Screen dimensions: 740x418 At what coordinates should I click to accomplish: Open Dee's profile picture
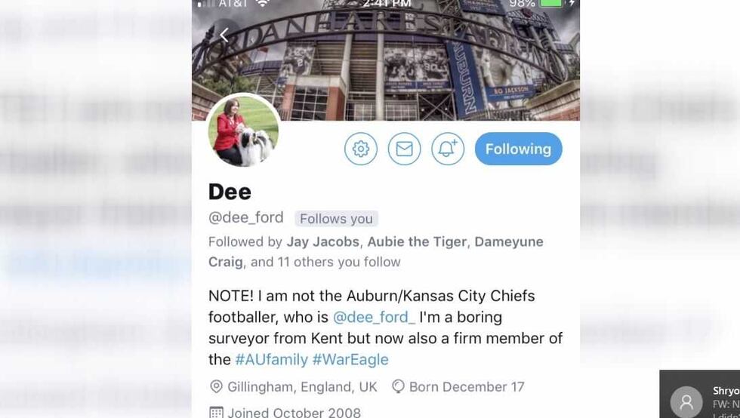pyautogui.click(x=243, y=131)
